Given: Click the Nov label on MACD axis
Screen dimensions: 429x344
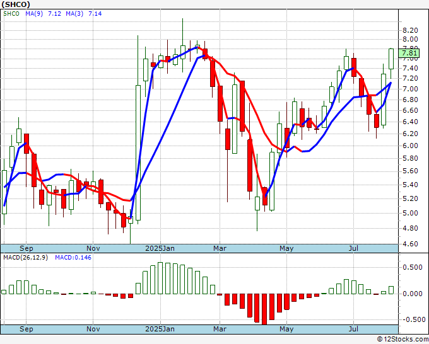Looking at the screenshot, I should pos(93,329).
